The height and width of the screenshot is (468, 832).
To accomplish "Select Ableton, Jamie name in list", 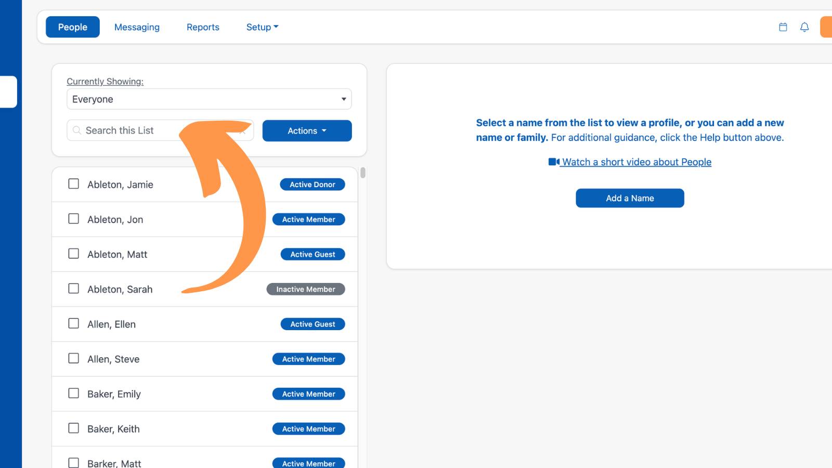I will pos(120,185).
